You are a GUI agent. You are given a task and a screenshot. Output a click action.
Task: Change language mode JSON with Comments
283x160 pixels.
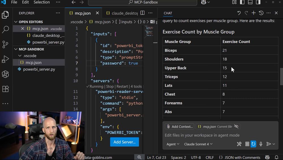pos(240,157)
